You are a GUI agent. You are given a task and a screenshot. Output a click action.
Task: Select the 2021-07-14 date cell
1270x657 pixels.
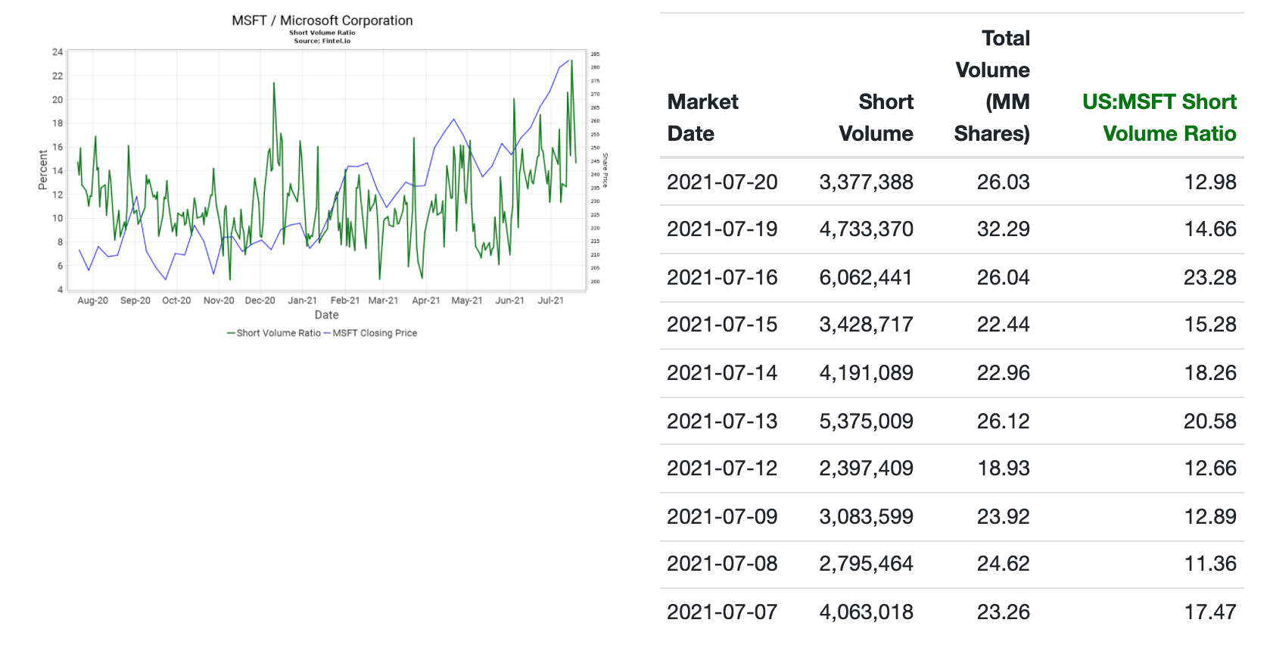tap(722, 372)
